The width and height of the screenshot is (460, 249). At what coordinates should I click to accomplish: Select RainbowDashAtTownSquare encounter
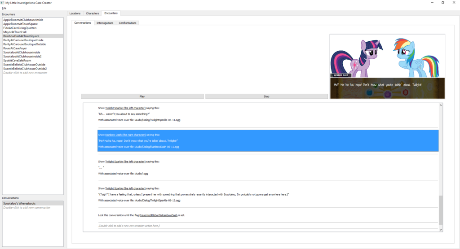click(32, 36)
